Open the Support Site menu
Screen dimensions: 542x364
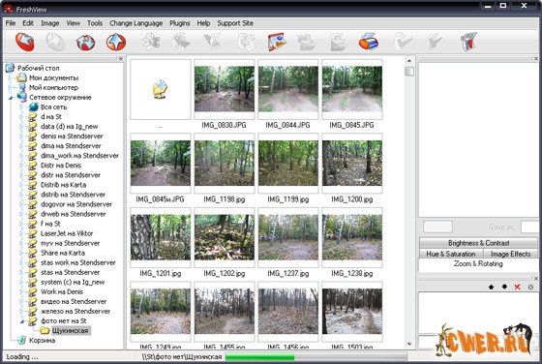235,23
